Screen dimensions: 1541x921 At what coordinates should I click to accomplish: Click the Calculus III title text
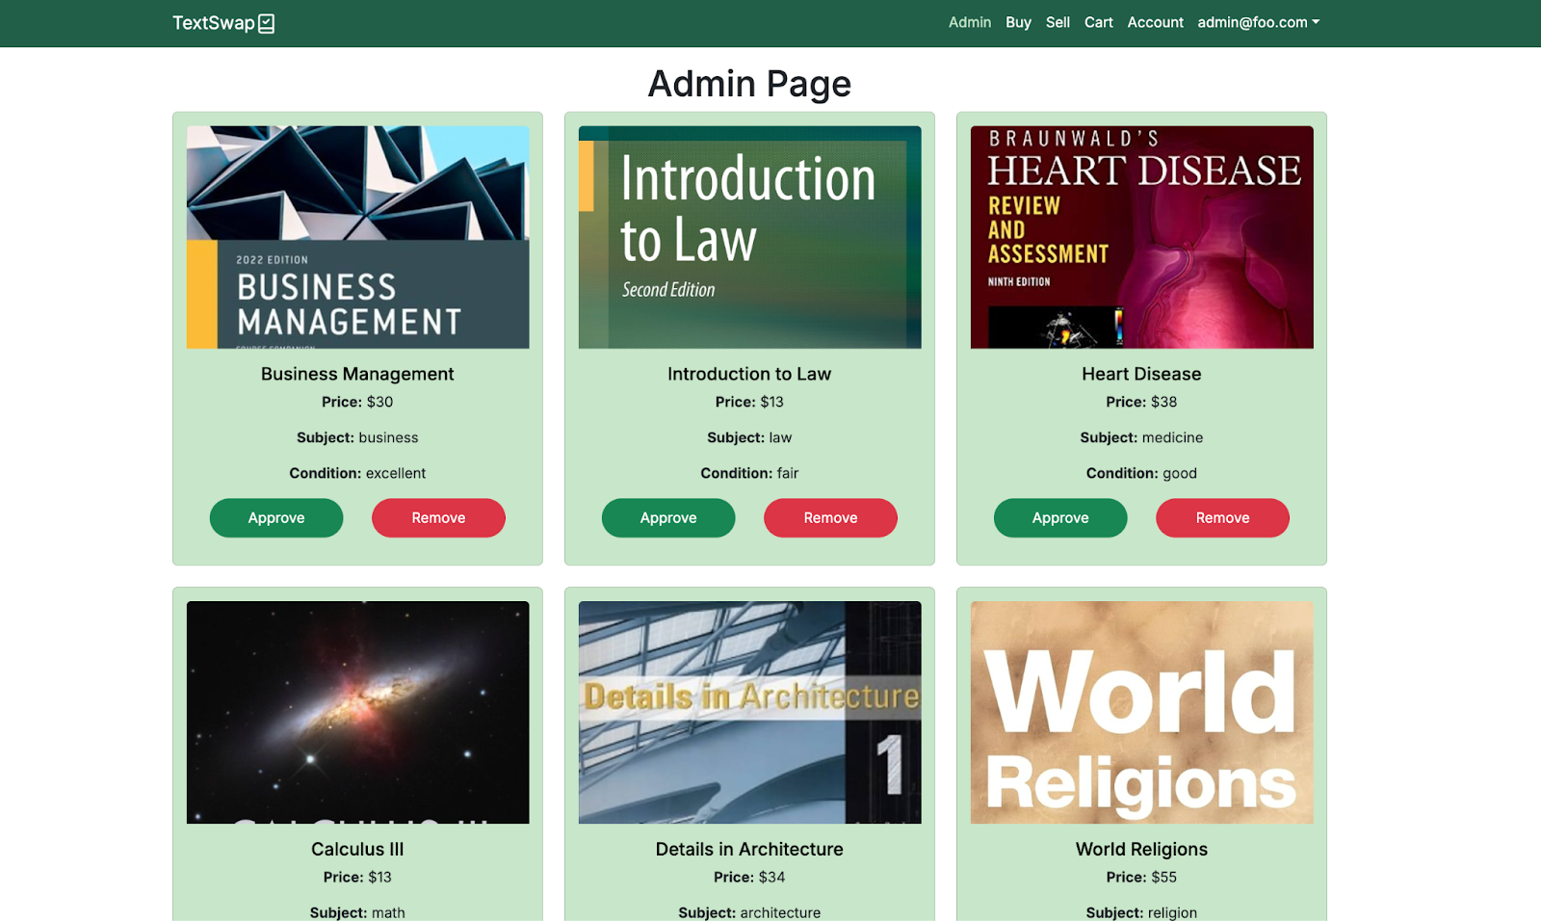[357, 849]
